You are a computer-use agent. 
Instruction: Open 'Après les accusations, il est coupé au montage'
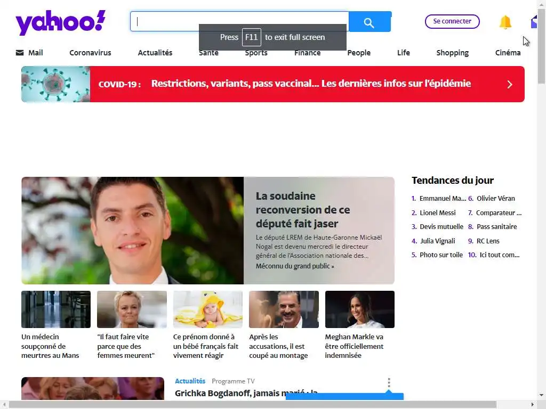[278, 346]
